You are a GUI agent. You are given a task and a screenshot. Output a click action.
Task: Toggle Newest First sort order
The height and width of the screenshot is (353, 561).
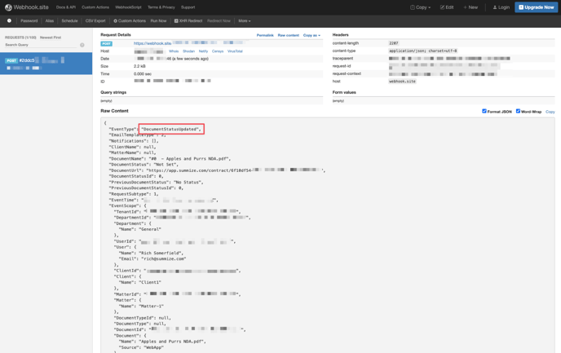point(51,38)
